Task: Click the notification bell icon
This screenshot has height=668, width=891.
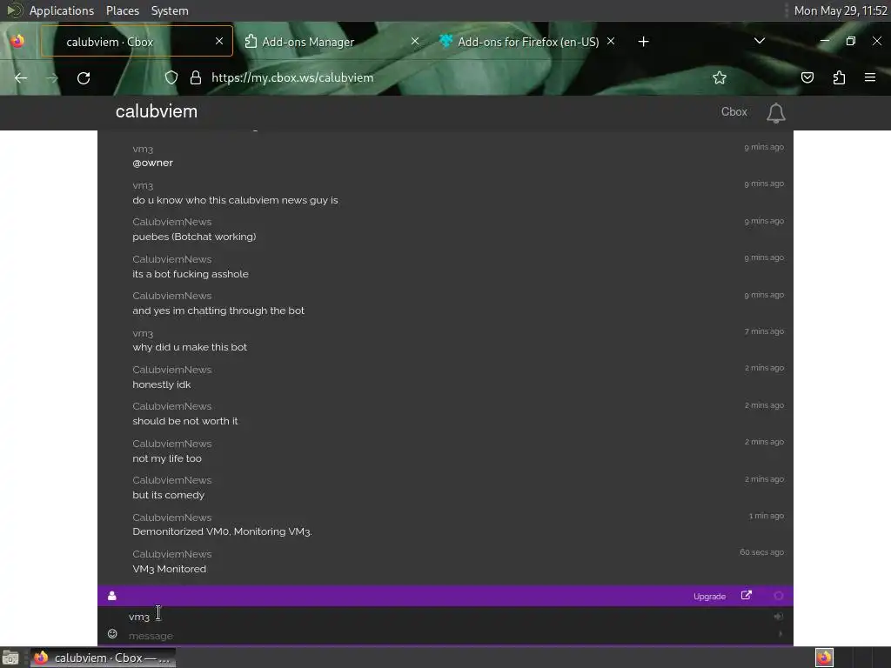Action: tap(775, 112)
